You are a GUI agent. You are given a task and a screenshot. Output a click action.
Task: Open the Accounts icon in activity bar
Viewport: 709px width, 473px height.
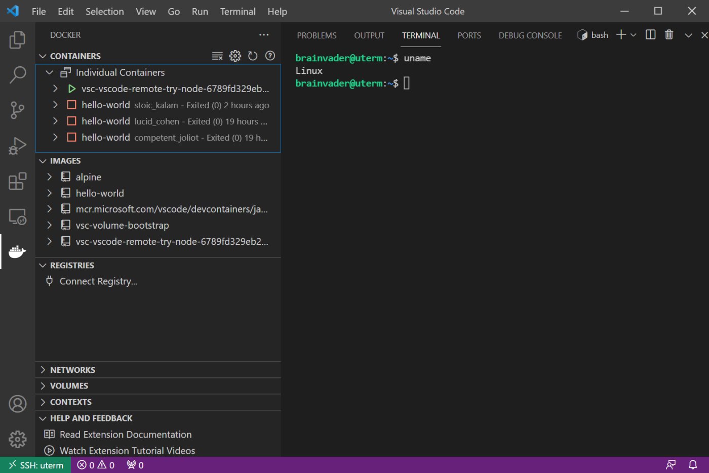coord(17,404)
